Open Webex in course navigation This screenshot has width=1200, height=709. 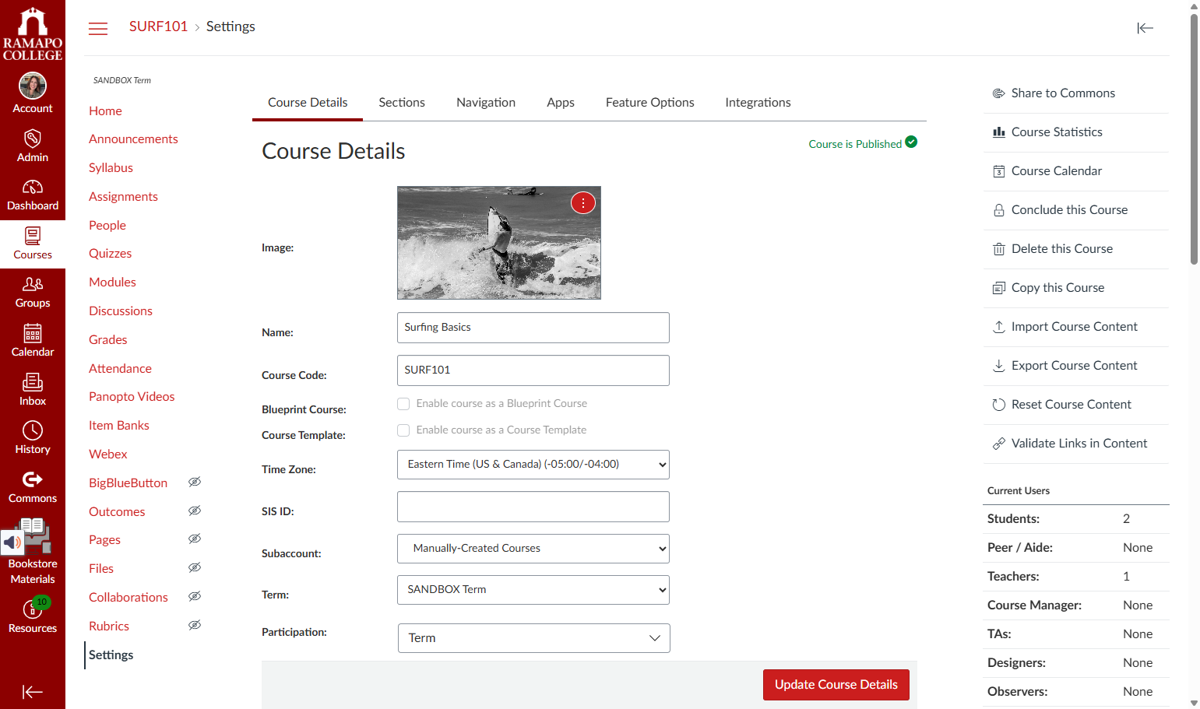pos(108,454)
